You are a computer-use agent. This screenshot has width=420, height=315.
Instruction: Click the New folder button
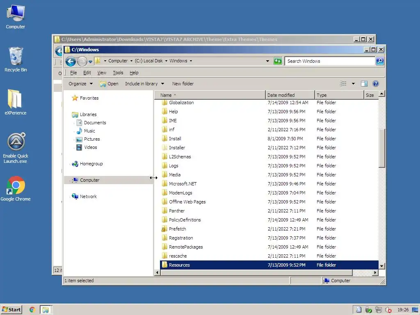click(x=183, y=84)
